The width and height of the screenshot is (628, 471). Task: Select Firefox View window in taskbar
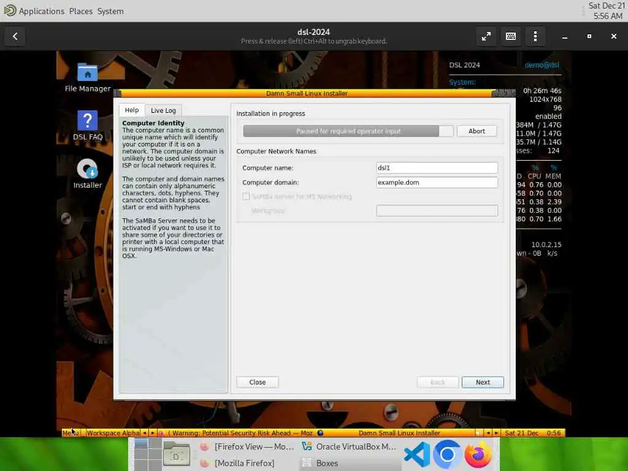(x=247, y=446)
